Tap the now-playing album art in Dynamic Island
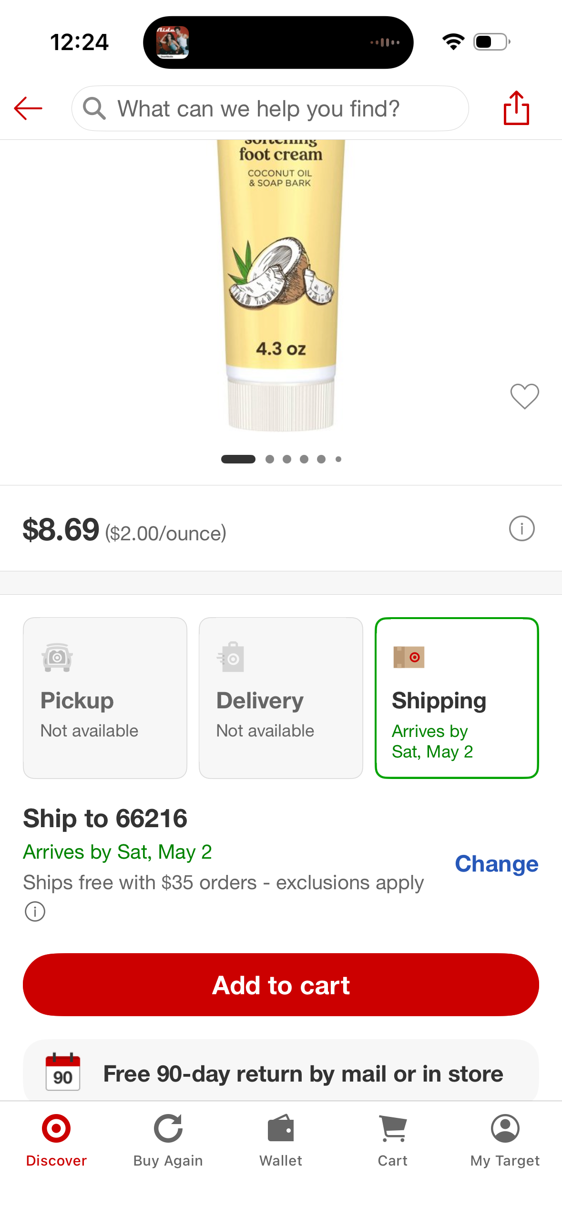The width and height of the screenshot is (562, 1220). tap(173, 42)
